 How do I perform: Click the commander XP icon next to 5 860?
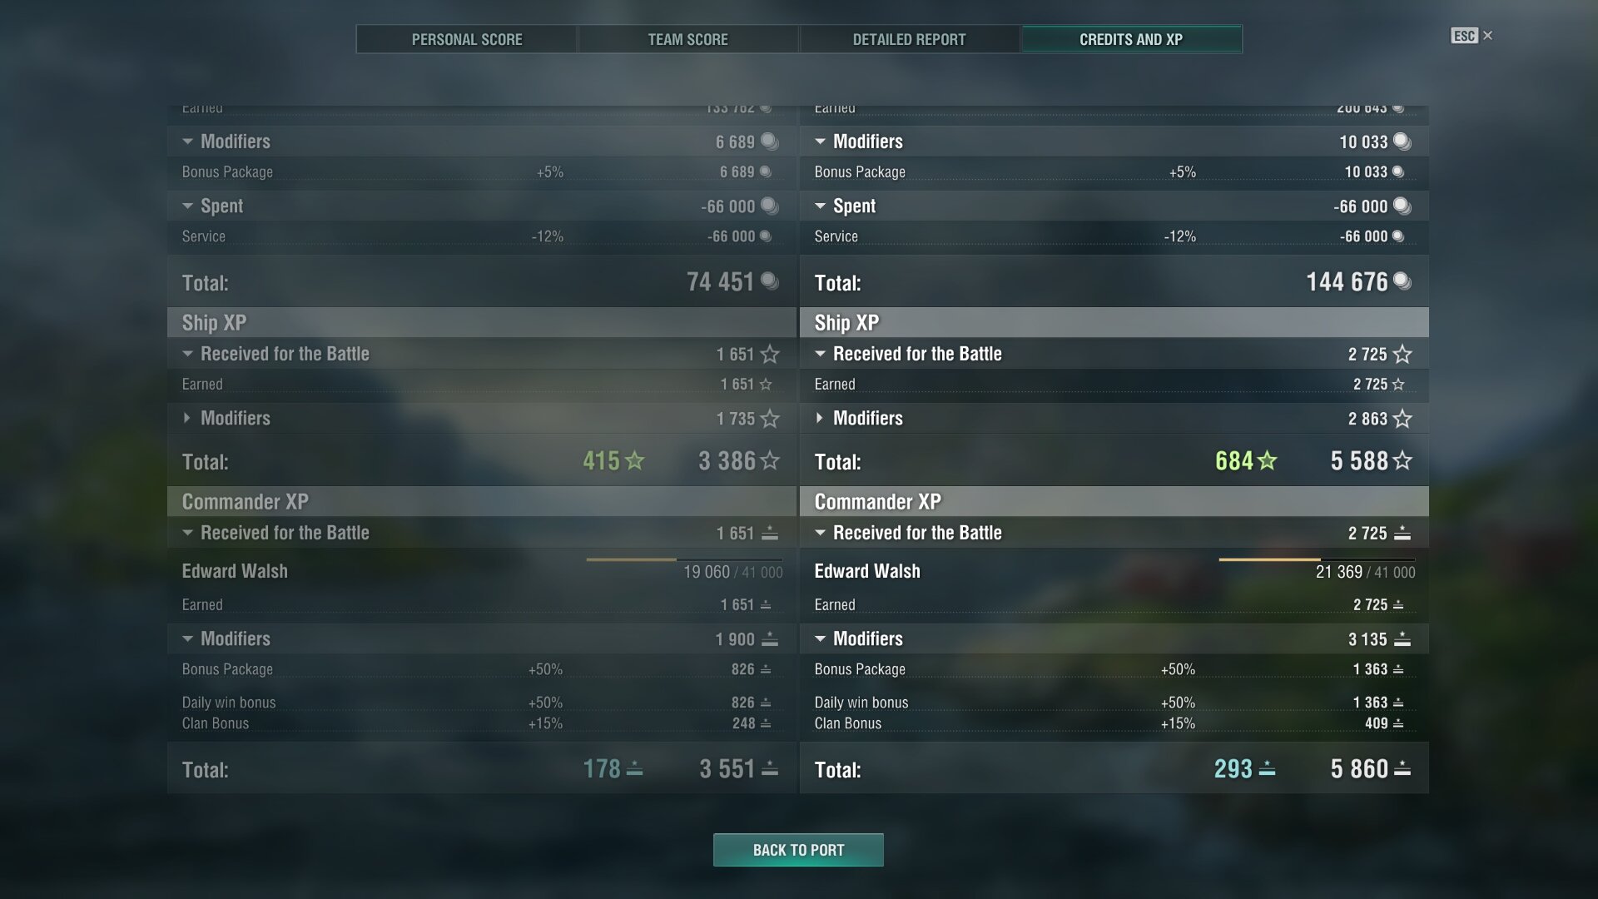pos(1402,769)
